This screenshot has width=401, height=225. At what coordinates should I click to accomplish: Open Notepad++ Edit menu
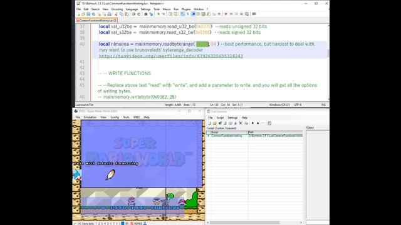(x=86, y=9)
